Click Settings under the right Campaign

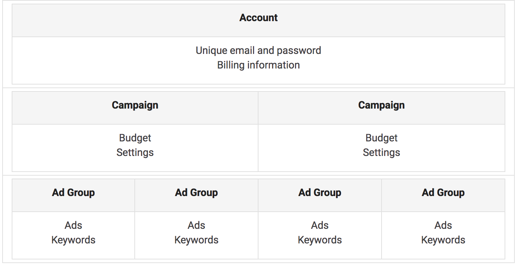click(x=382, y=152)
